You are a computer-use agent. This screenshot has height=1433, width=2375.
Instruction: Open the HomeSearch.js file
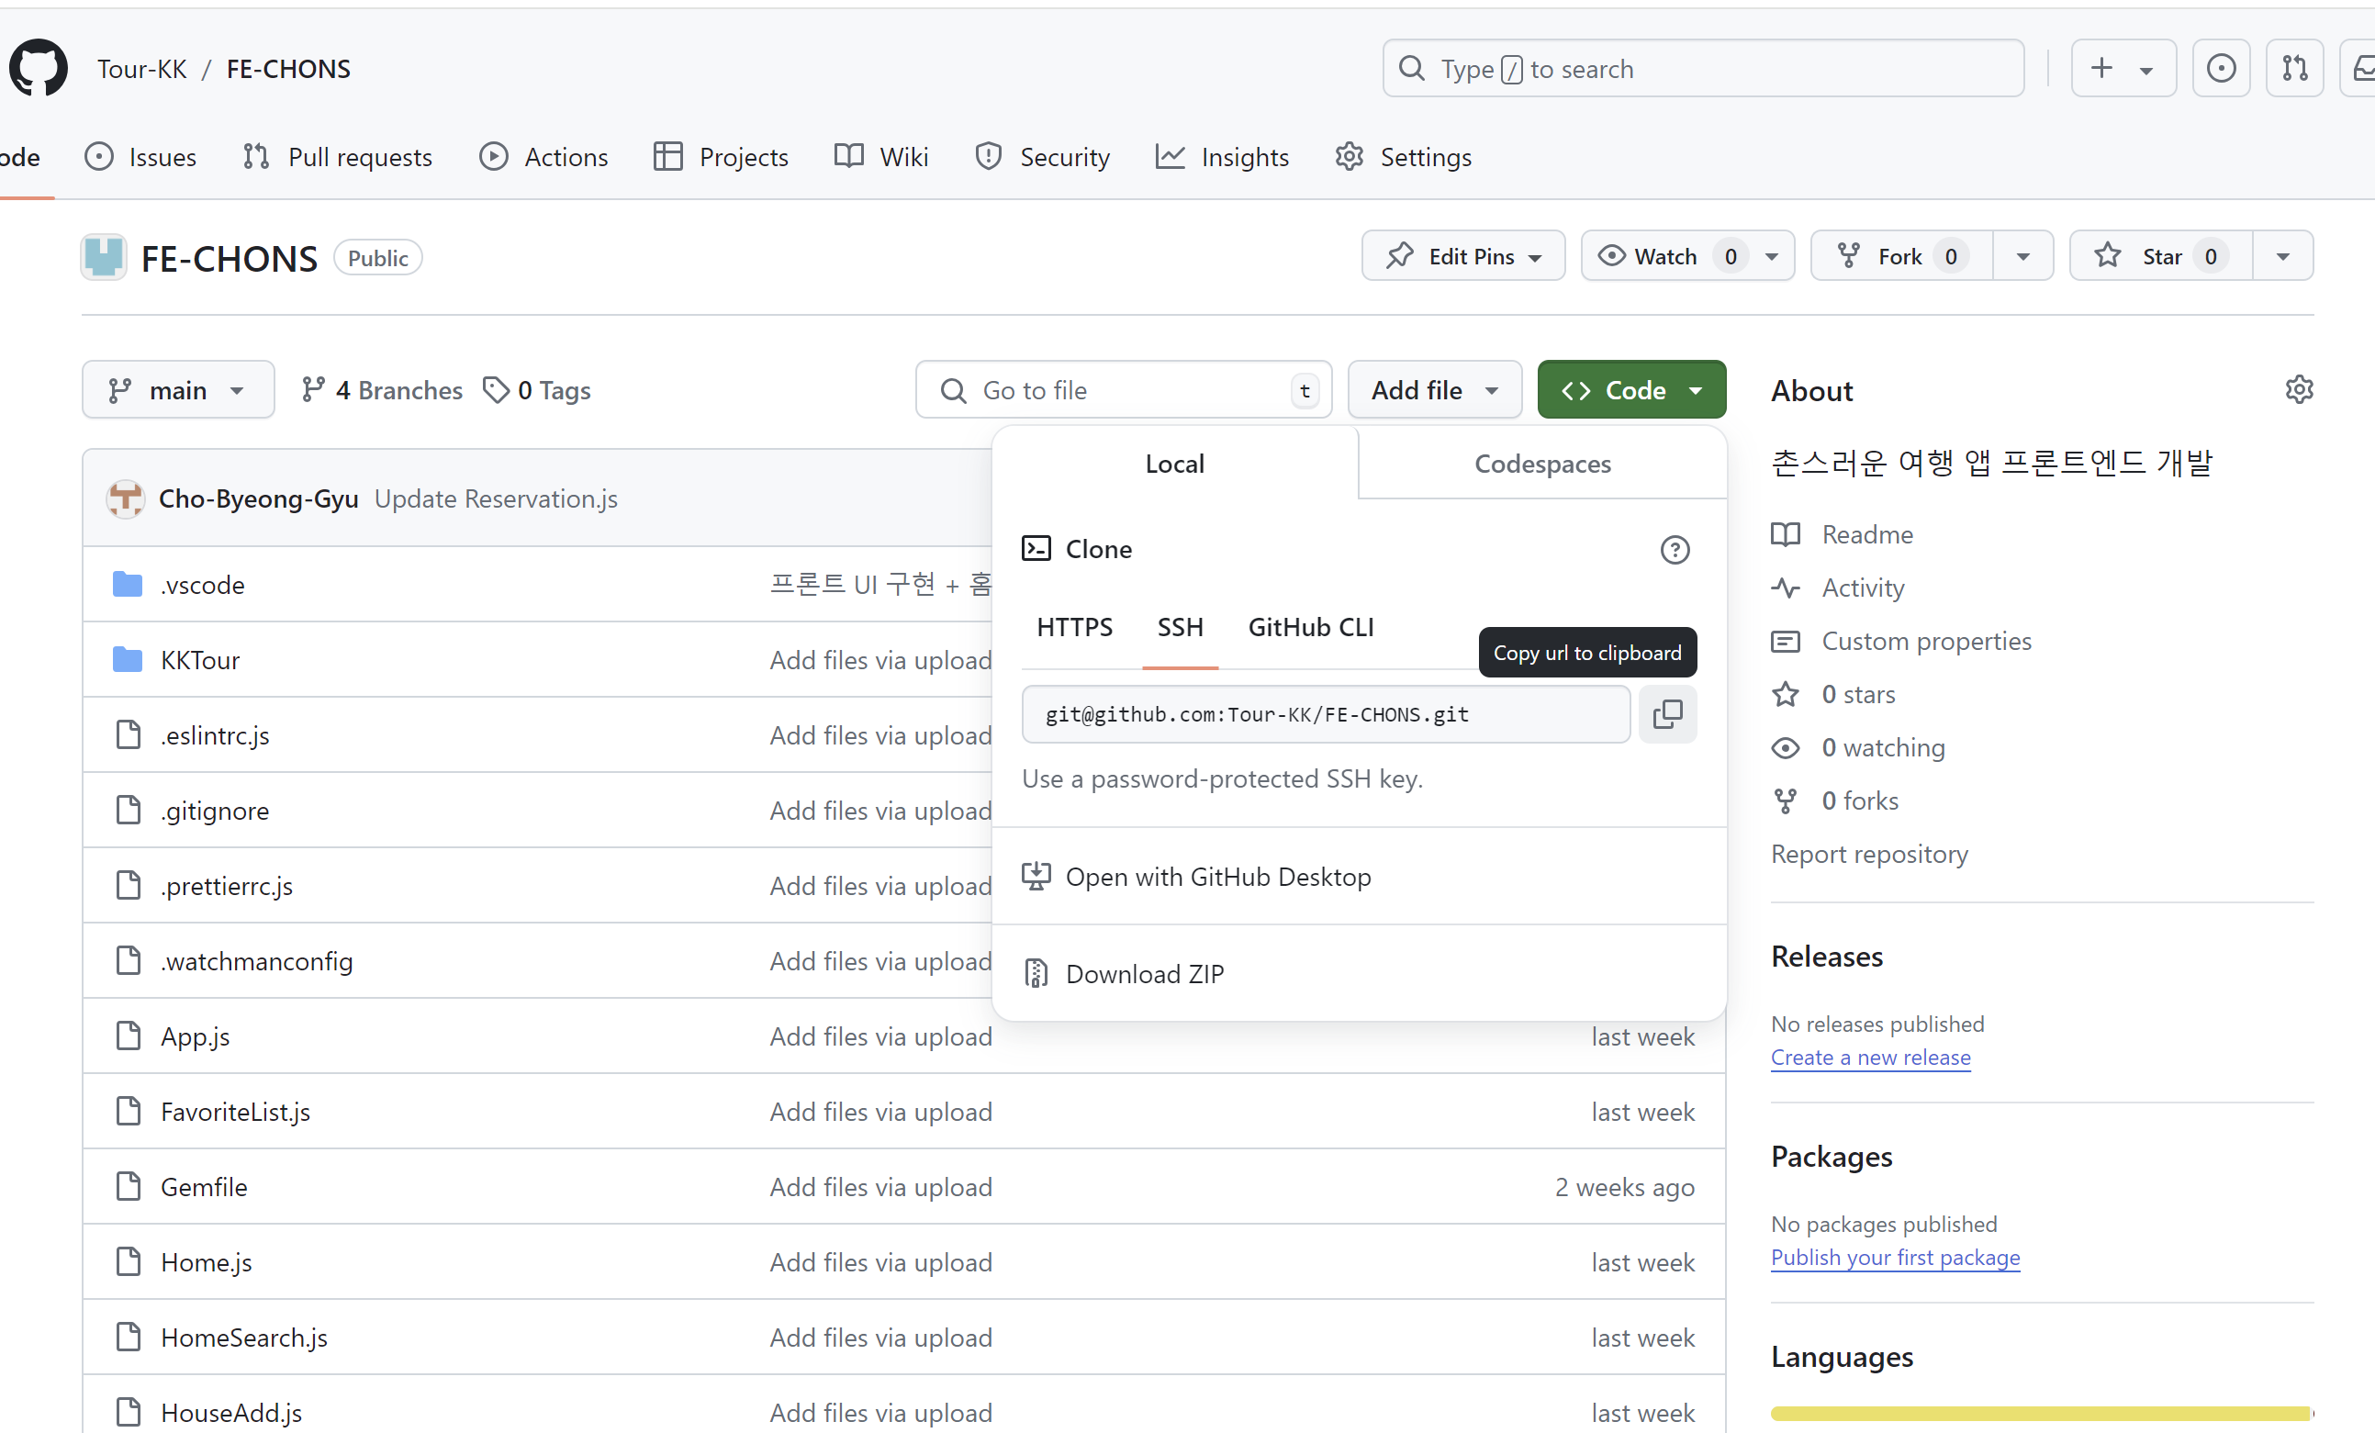pos(244,1337)
